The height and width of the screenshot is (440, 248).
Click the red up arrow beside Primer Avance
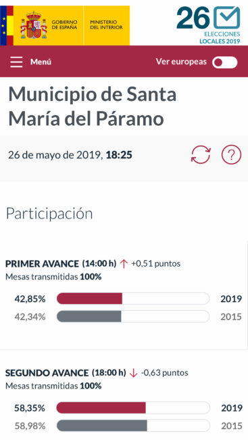pos(124,264)
